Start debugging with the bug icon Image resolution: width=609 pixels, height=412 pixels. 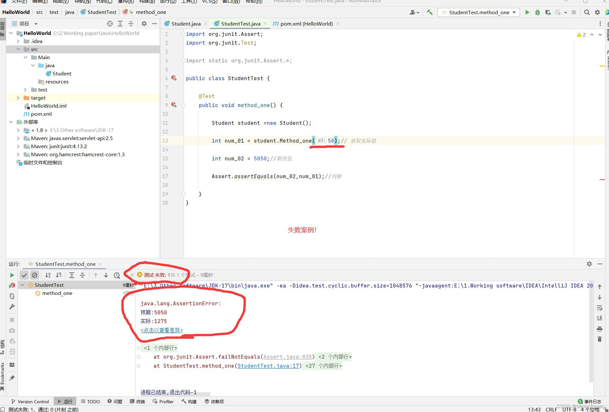coord(538,12)
